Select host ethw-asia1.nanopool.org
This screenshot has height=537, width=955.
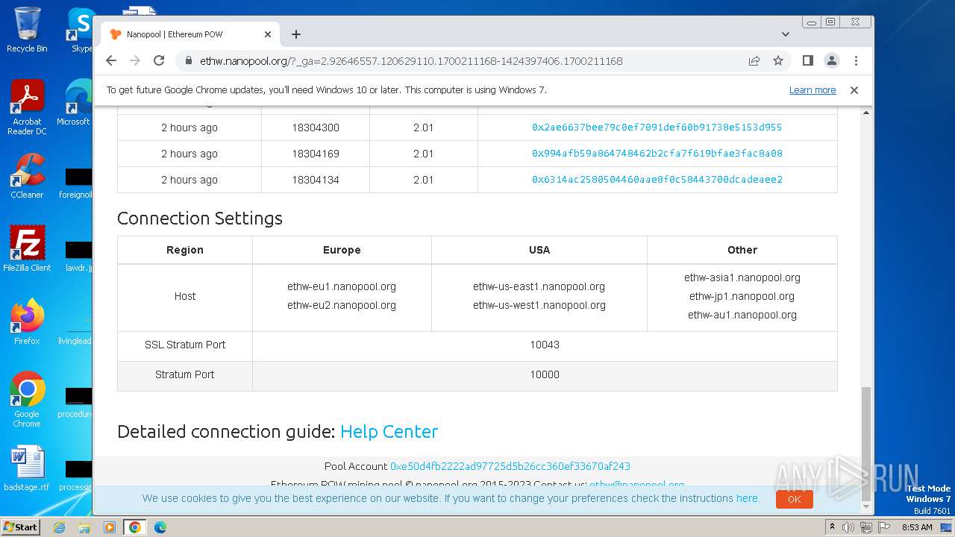[x=742, y=277]
